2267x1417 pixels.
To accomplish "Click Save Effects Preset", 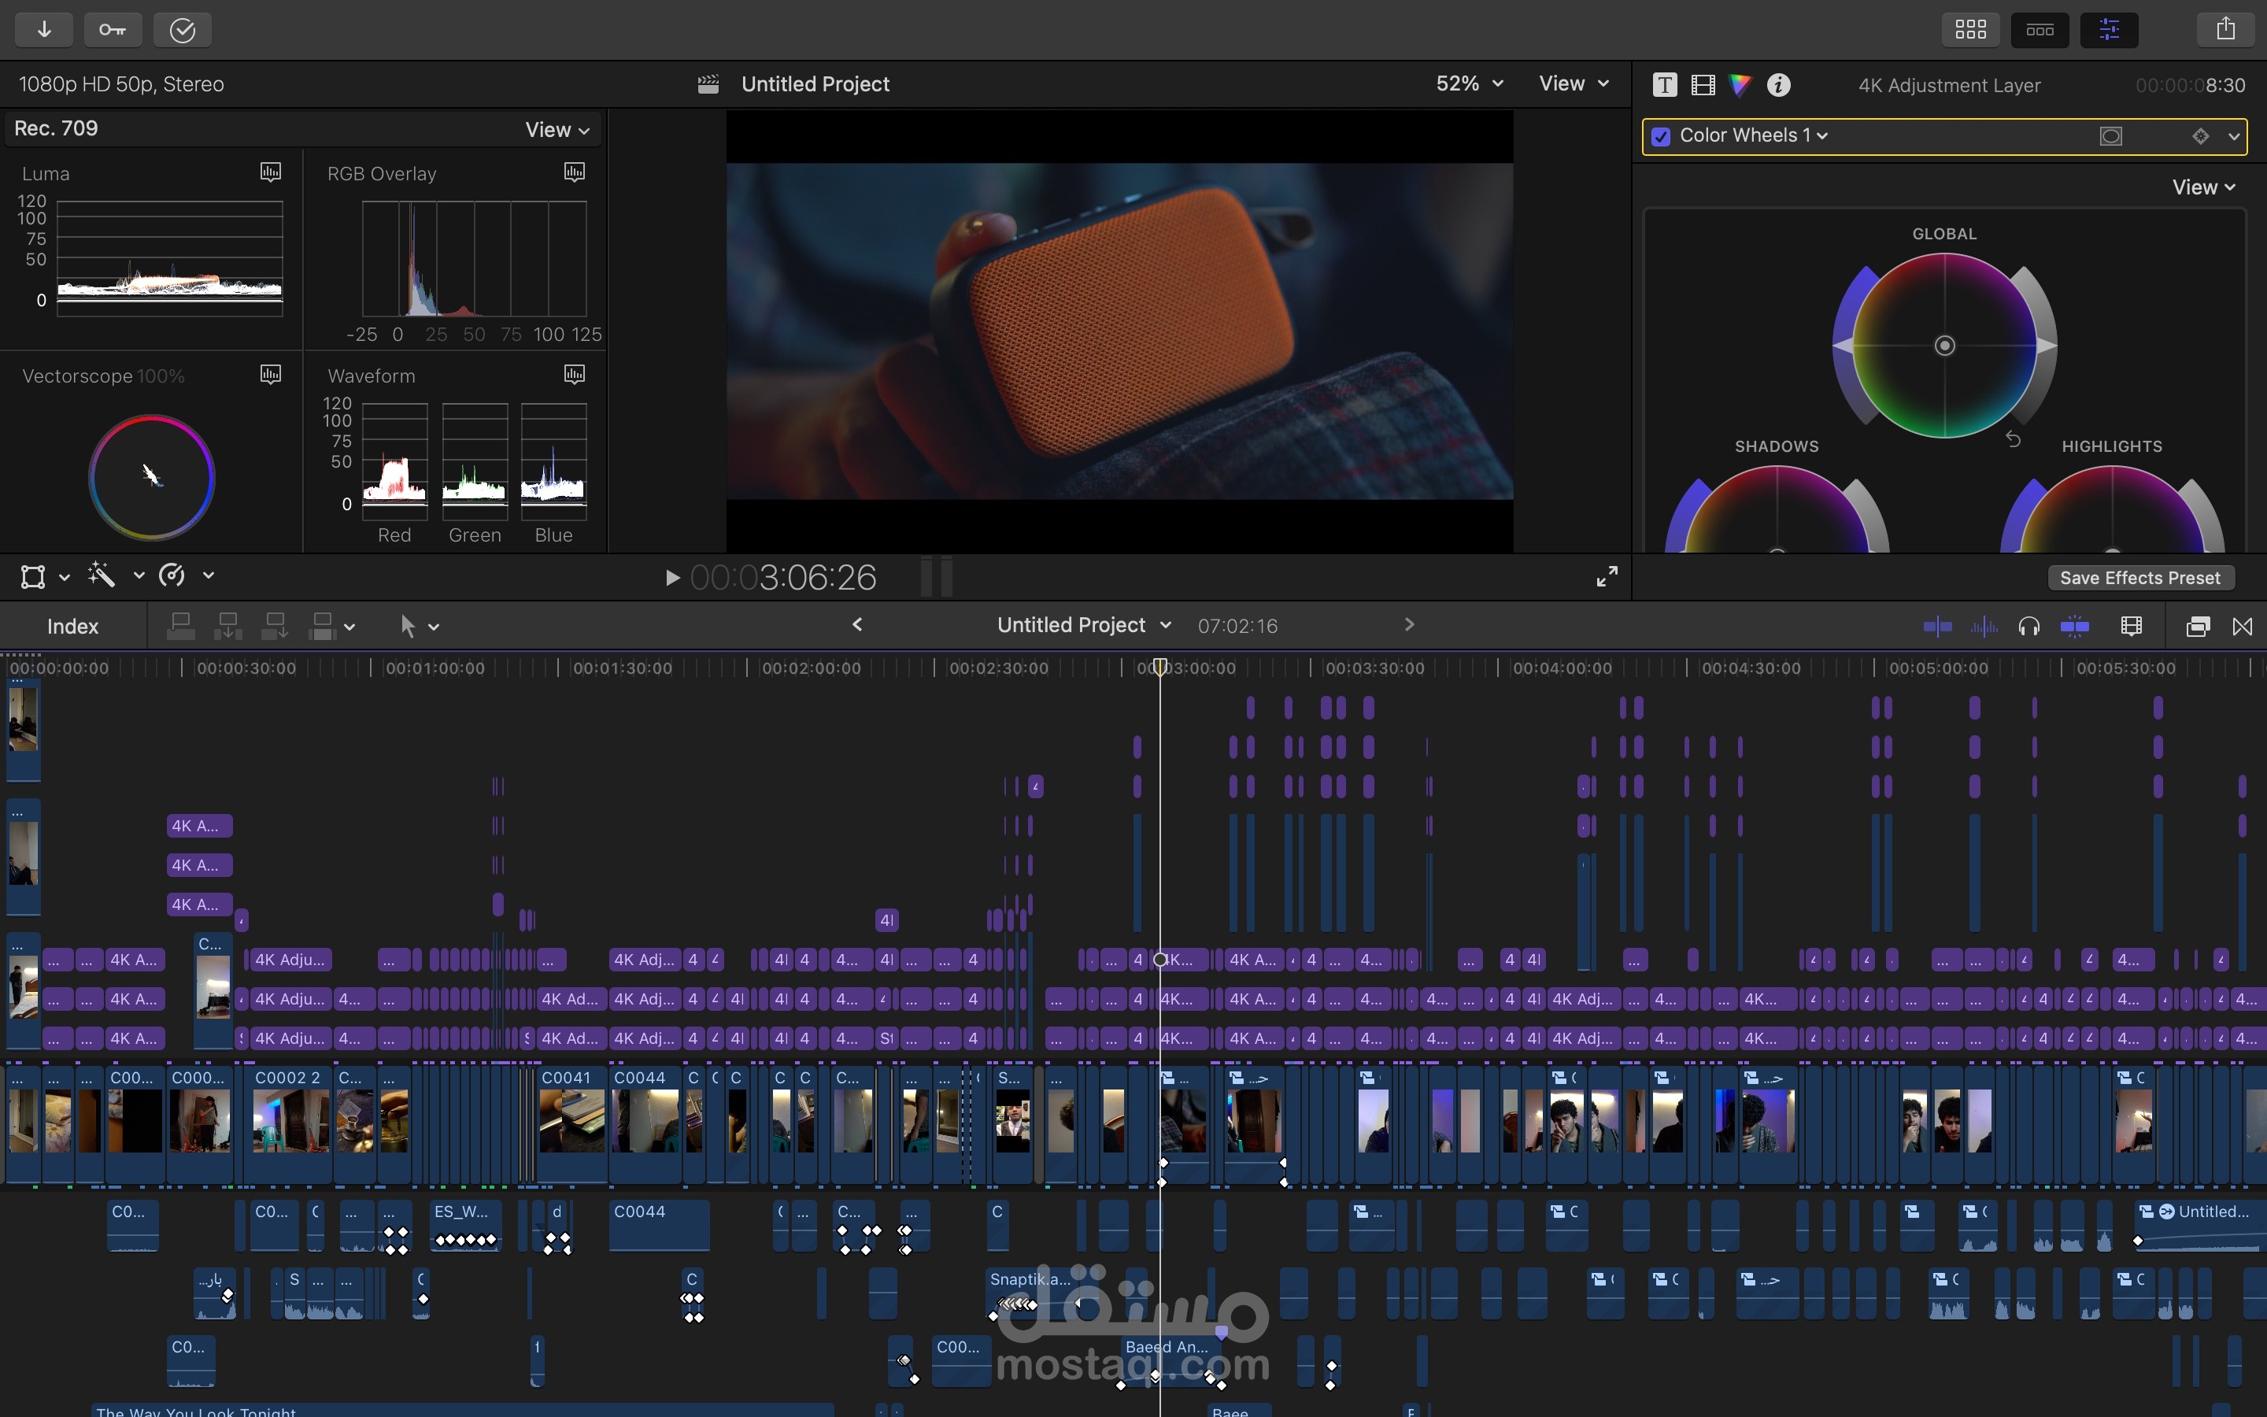I will click(x=2139, y=579).
